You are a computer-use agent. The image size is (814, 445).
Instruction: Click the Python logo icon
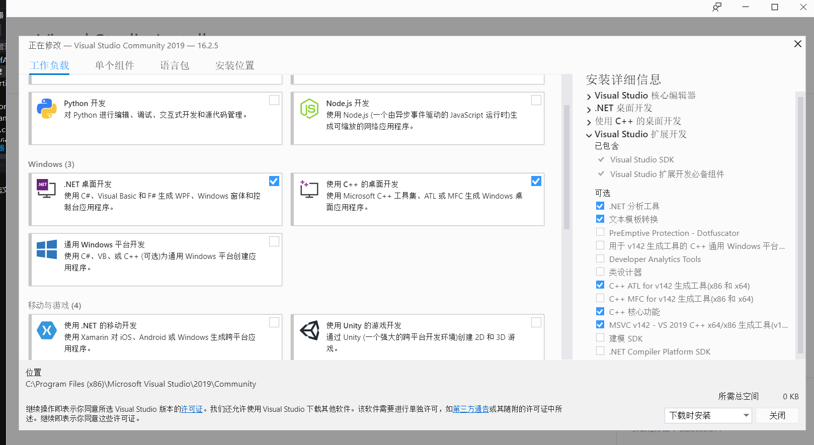(47, 109)
